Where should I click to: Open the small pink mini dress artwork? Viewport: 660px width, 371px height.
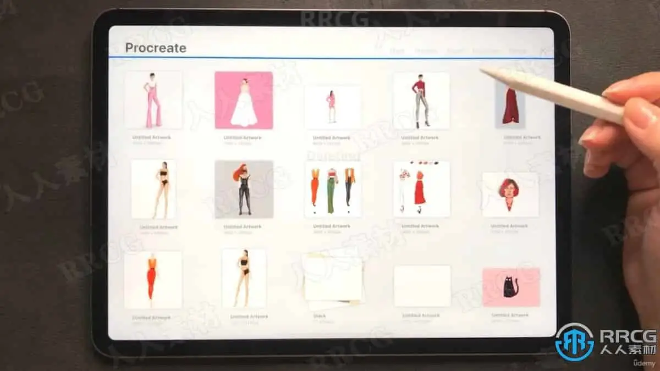click(x=332, y=107)
